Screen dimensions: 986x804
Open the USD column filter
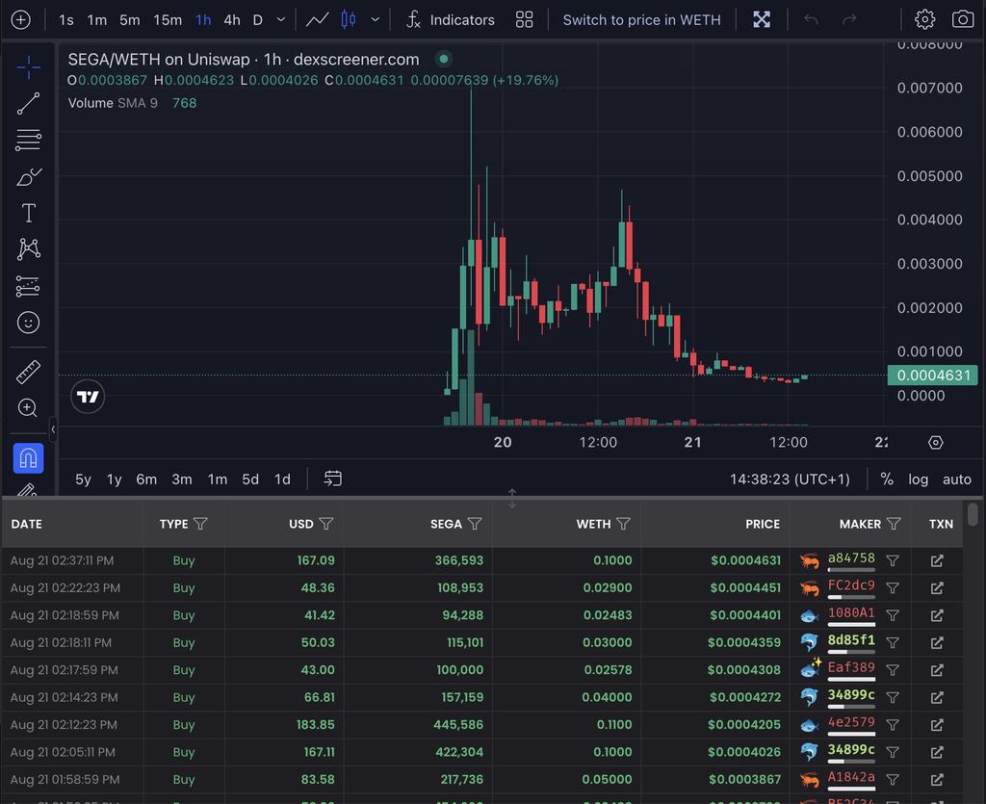(326, 524)
